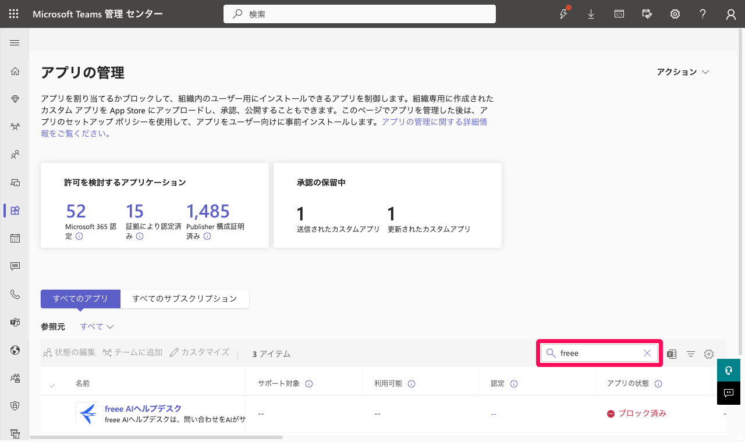Click info icon beside サポート対象 header
Image resolution: width=745 pixels, height=442 pixels.
pos(309,384)
